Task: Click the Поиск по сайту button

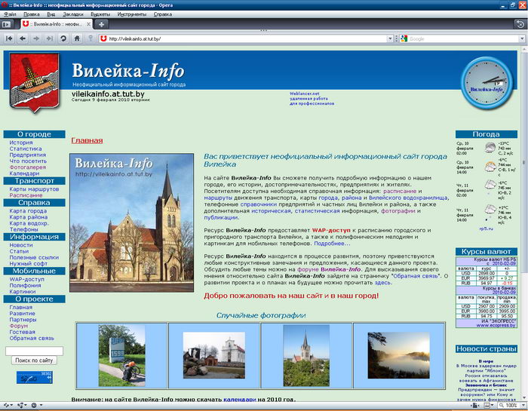Action: [35, 360]
